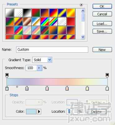The height and width of the screenshot is (125, 115).
Task: Select the black-to-white gradient preset
Action: coord(27,13)
